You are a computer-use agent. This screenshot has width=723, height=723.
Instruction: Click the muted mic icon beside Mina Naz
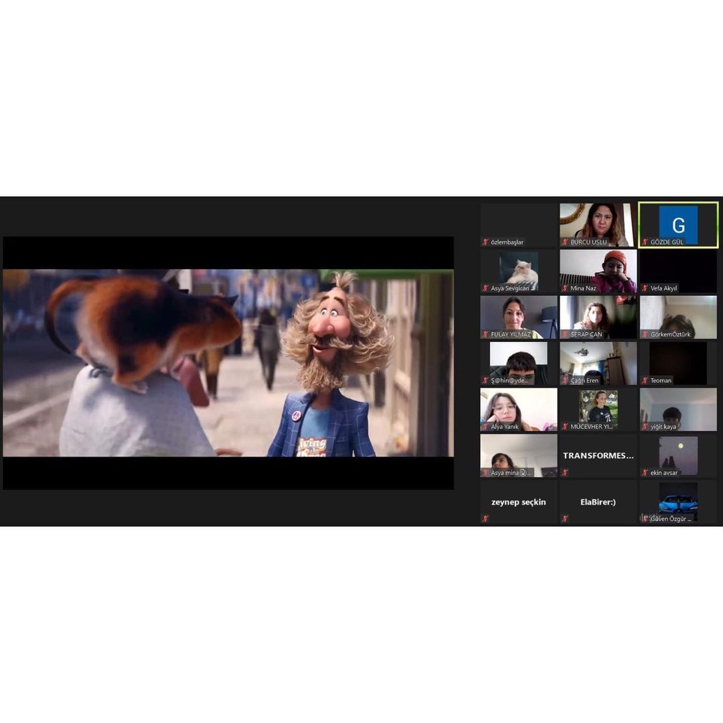pyautogui.click(x=565, y=288)
